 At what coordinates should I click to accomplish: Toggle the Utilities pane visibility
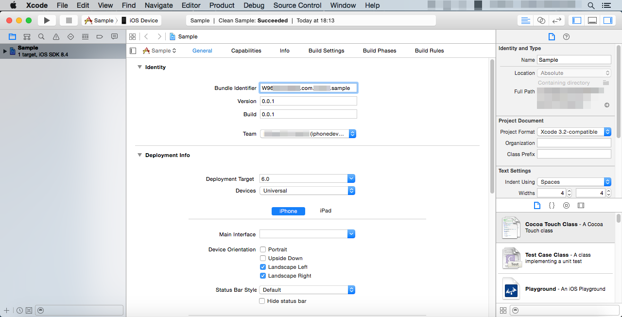coord(608,20)
